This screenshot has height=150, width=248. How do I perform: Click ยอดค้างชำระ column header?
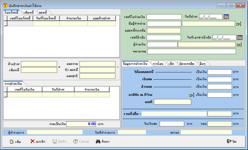click(101, 18)
